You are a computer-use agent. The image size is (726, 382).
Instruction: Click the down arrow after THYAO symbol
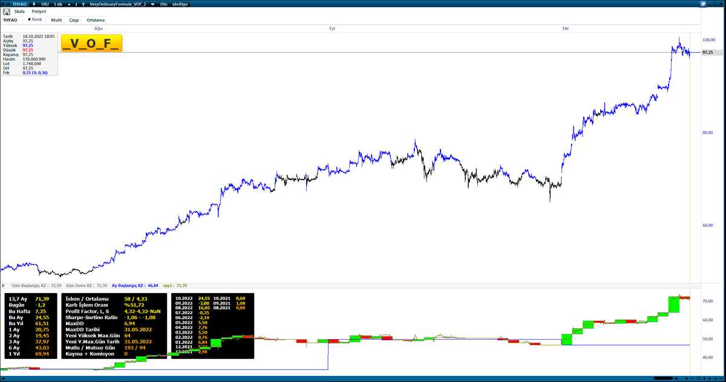click(x=34, y=4)
